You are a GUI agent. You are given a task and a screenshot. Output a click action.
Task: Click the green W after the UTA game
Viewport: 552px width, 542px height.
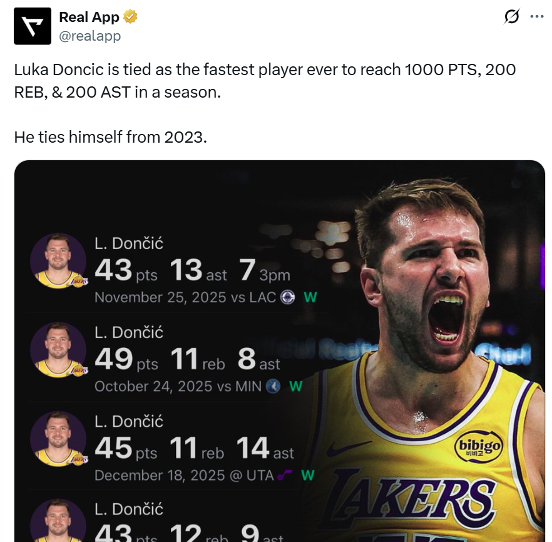click(x=307, y=475)
